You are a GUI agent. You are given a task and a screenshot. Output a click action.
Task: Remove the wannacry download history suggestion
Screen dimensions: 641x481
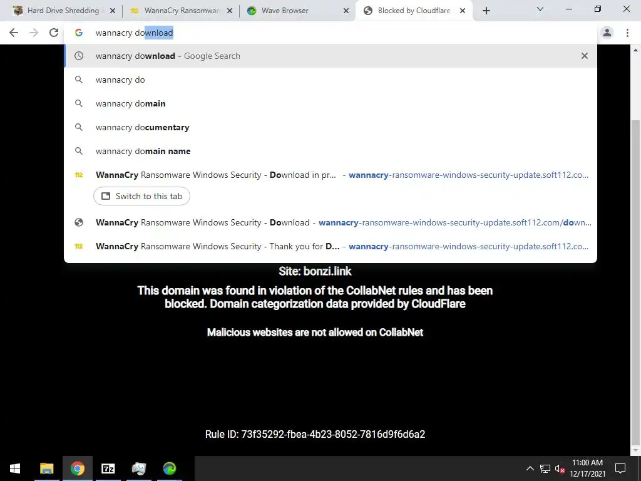click(x=585, y=56)
